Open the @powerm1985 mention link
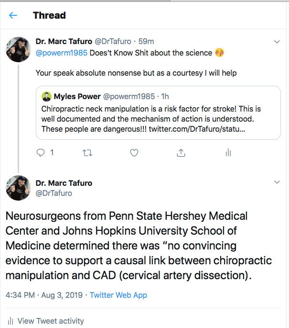289x328 pixels. click(x=62, y=53)
